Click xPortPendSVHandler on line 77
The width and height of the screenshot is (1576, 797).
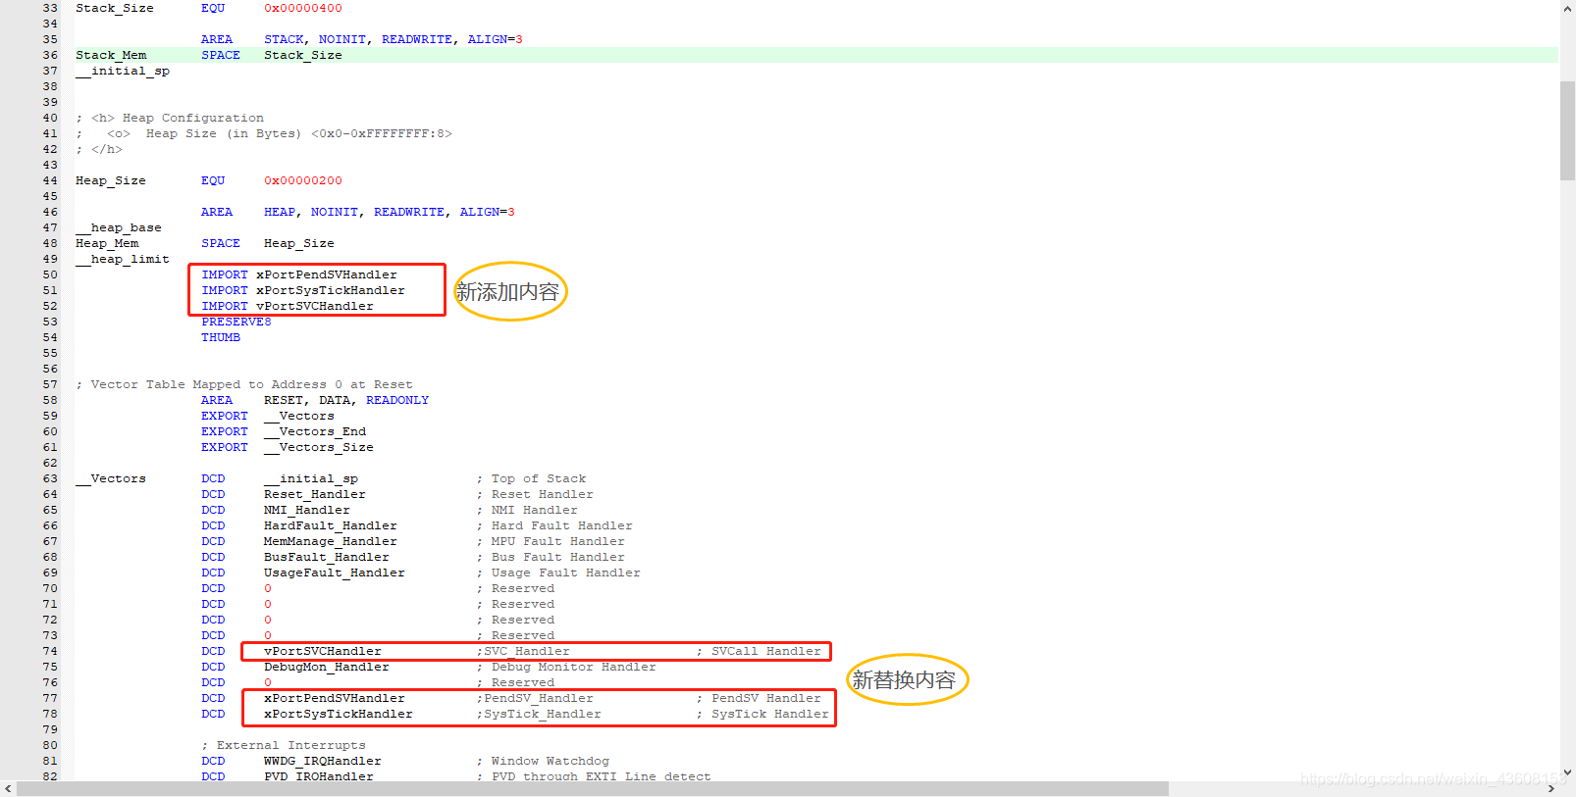click(335, 698)
